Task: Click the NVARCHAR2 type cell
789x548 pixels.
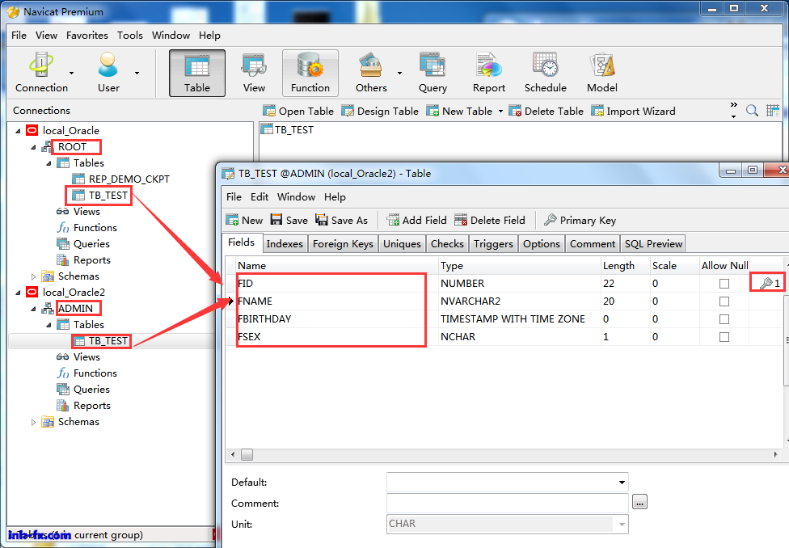Action: pos(519,301)
